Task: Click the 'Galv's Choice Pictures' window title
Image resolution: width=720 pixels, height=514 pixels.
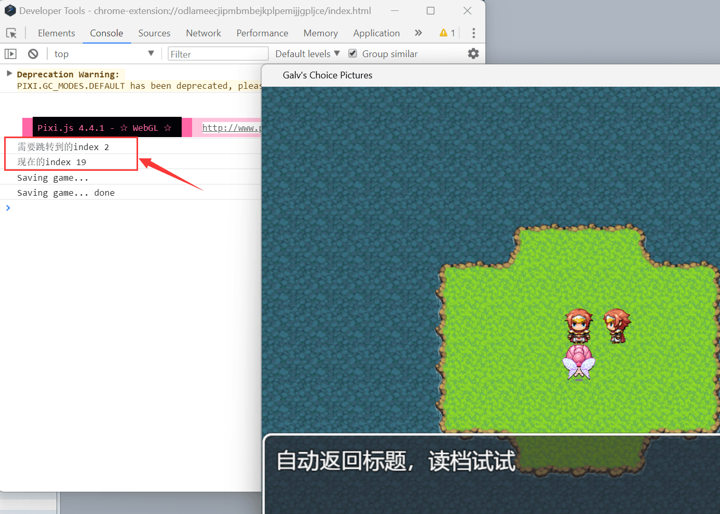Action: (328, 75)
